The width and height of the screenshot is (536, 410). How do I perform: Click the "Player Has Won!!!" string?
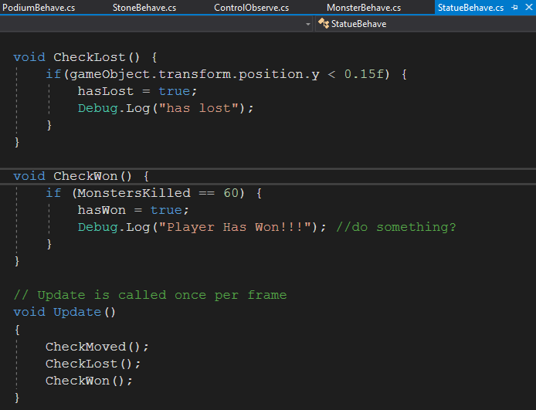[x=235, y=227]
